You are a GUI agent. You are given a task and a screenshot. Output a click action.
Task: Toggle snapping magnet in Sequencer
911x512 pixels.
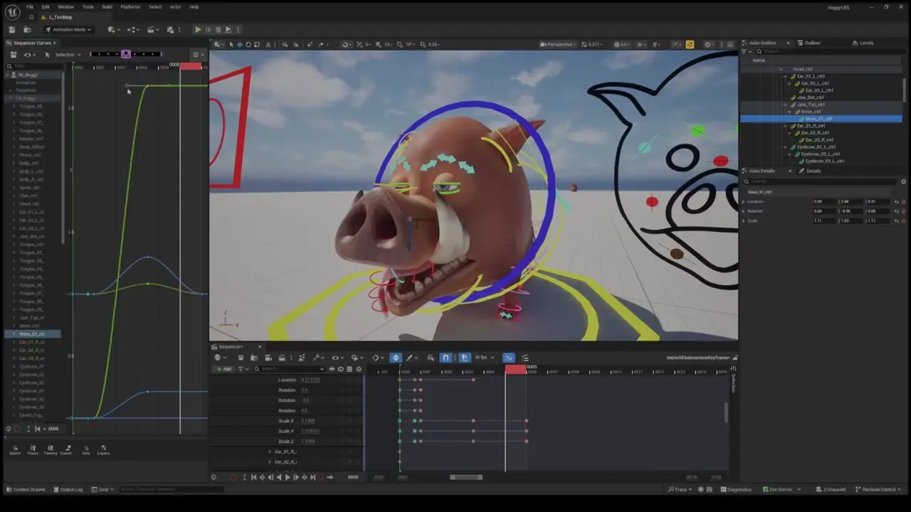[446, 358]
